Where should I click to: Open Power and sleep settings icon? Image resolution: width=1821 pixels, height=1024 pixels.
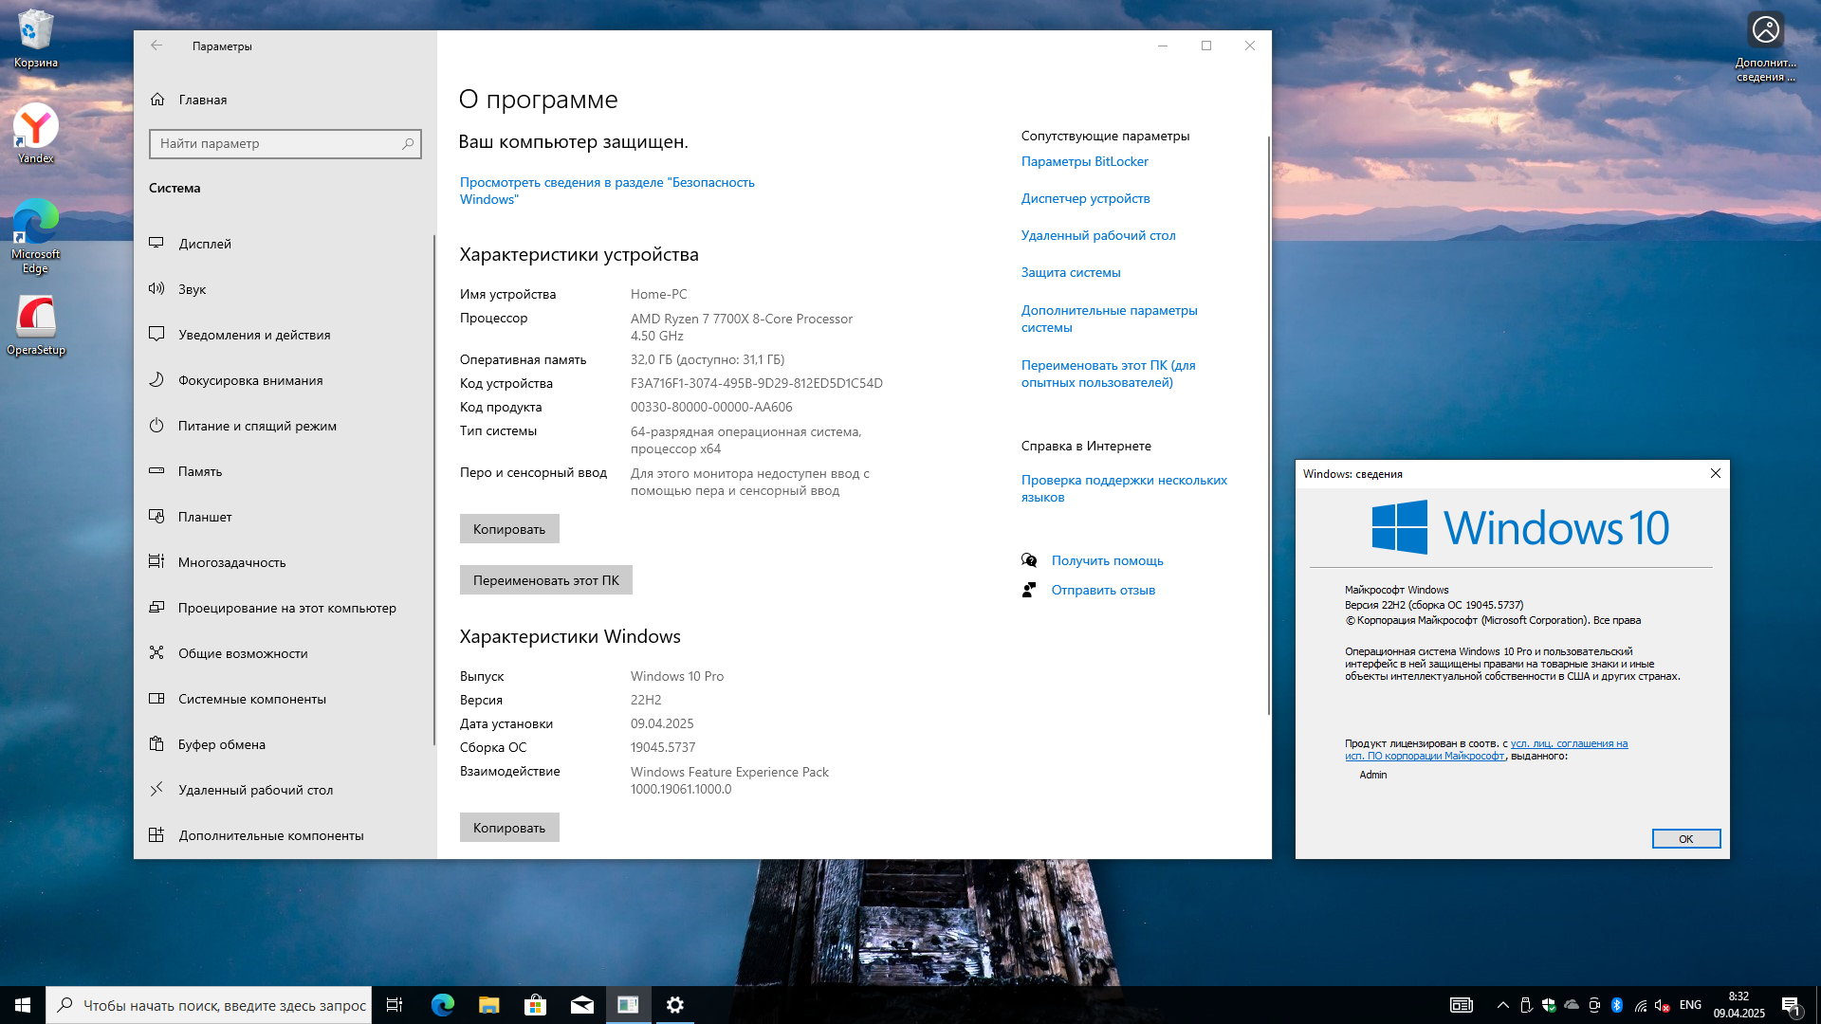click(x=156, y=426)
